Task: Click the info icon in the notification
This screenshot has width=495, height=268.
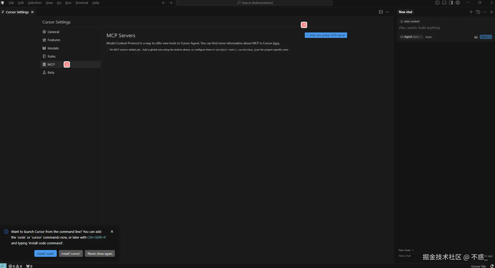Action: [x=6, y=232]
